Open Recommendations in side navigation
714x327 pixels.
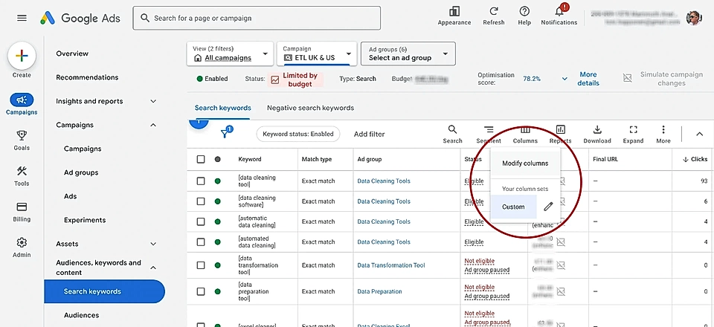tap(87, 77)
